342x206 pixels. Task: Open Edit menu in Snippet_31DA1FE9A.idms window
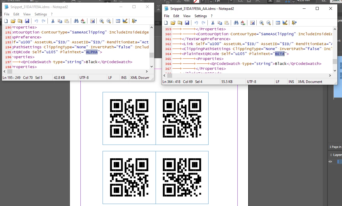[x=16, y=14]
